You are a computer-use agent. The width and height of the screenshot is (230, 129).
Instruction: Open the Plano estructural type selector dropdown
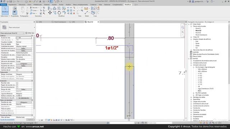coord(34,28)
